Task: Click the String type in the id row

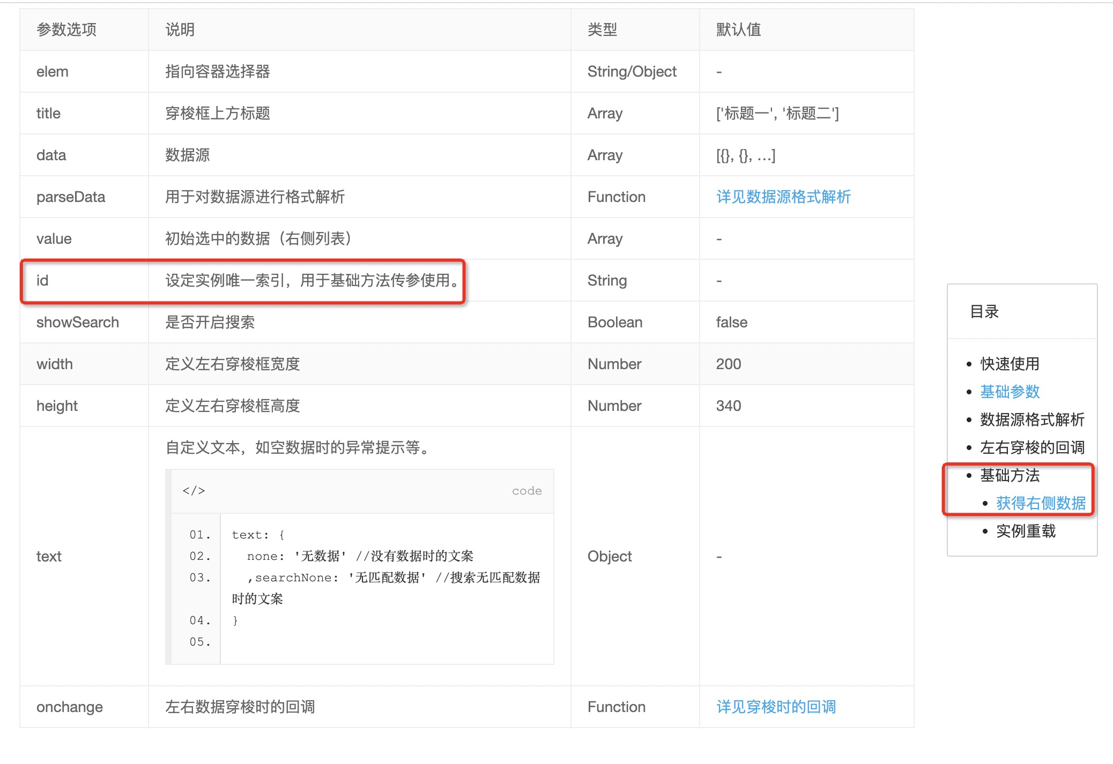Action: coord(607,280)
